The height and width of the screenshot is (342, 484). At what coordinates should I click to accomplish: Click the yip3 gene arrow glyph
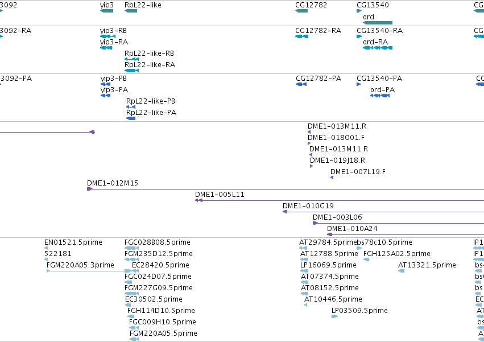pyautogui.click(x=106, y=11)
